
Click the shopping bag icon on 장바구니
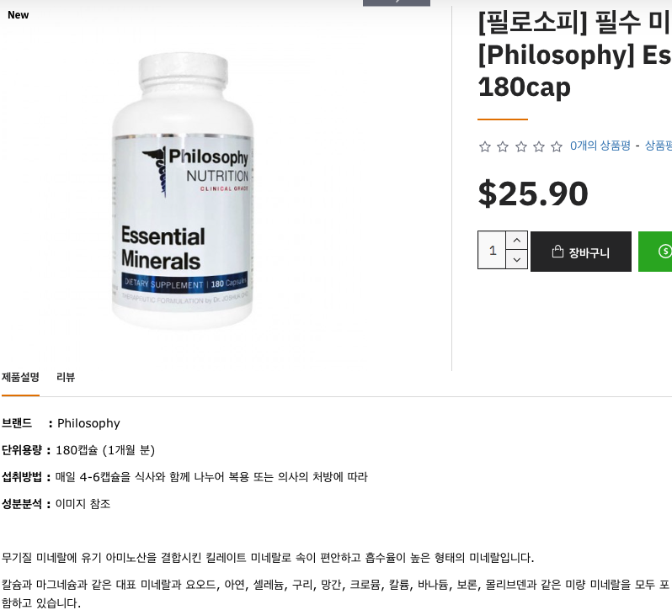click(557, 252)
